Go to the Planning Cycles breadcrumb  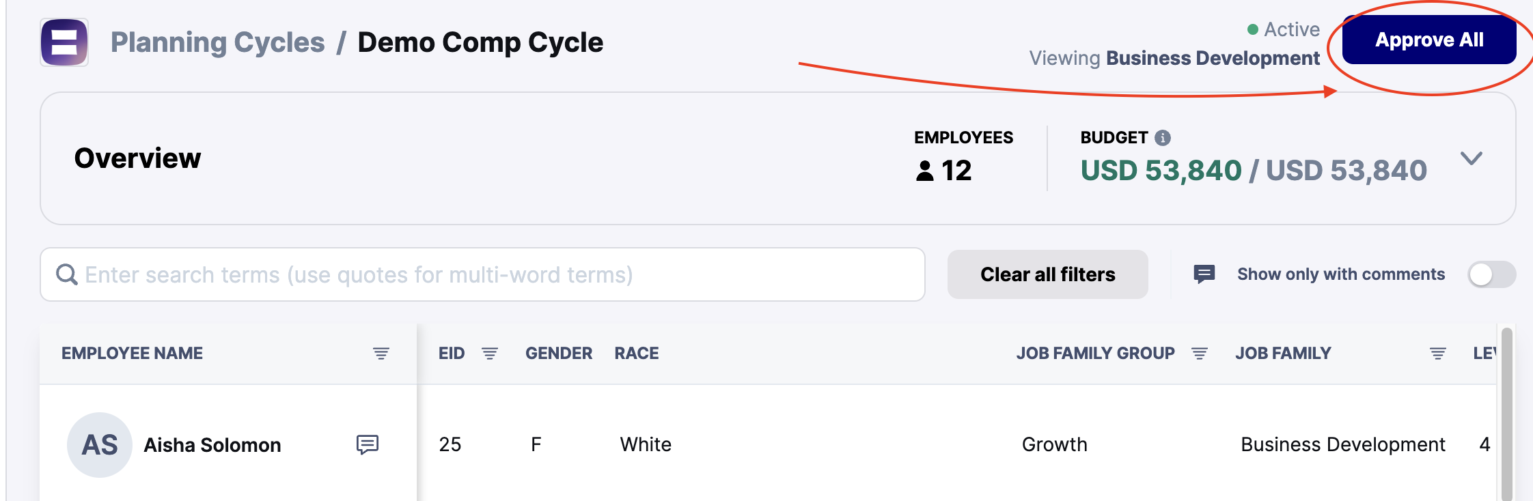tap(218, 42)
